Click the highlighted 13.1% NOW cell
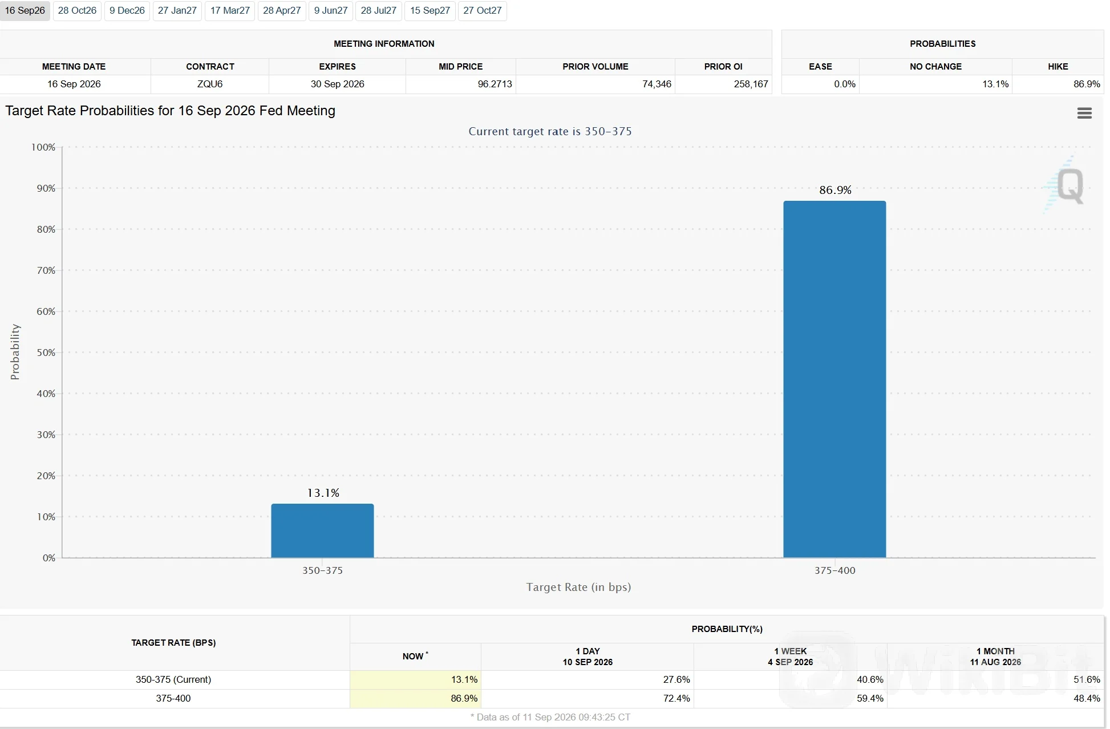1110x729 pixels. [415, 680]
